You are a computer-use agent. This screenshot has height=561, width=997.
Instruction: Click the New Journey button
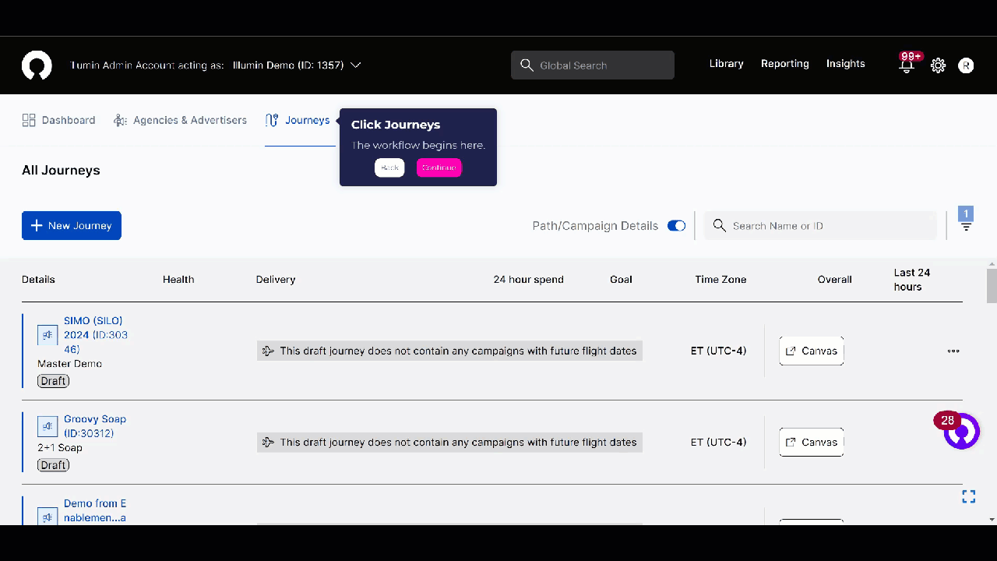[x=72, y=226]
